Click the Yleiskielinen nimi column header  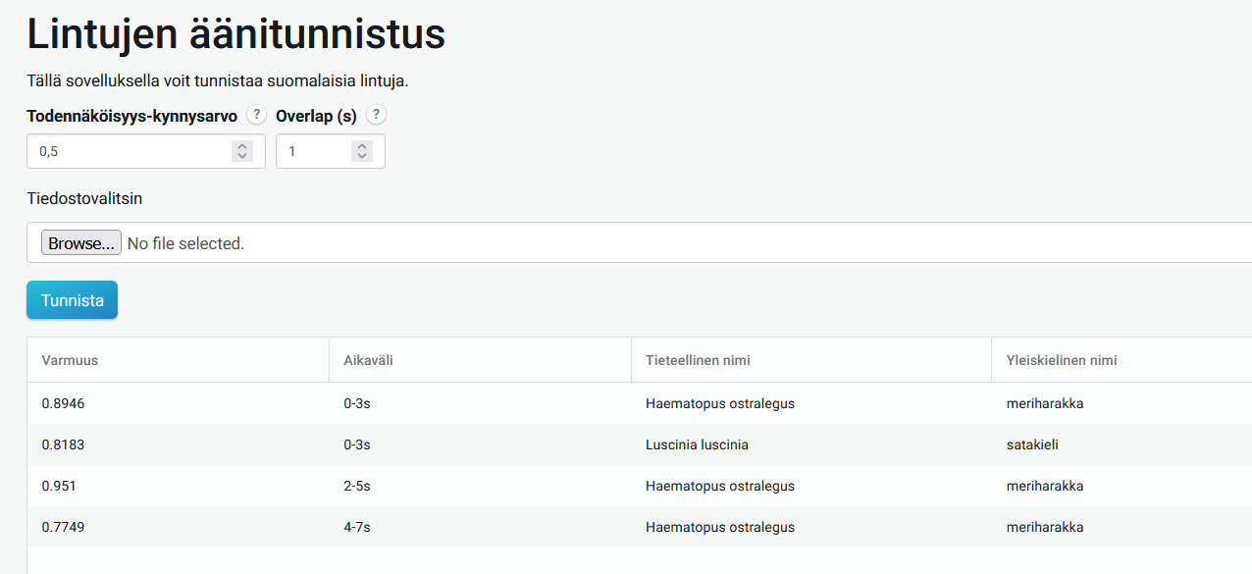[x=1062, y=360]
